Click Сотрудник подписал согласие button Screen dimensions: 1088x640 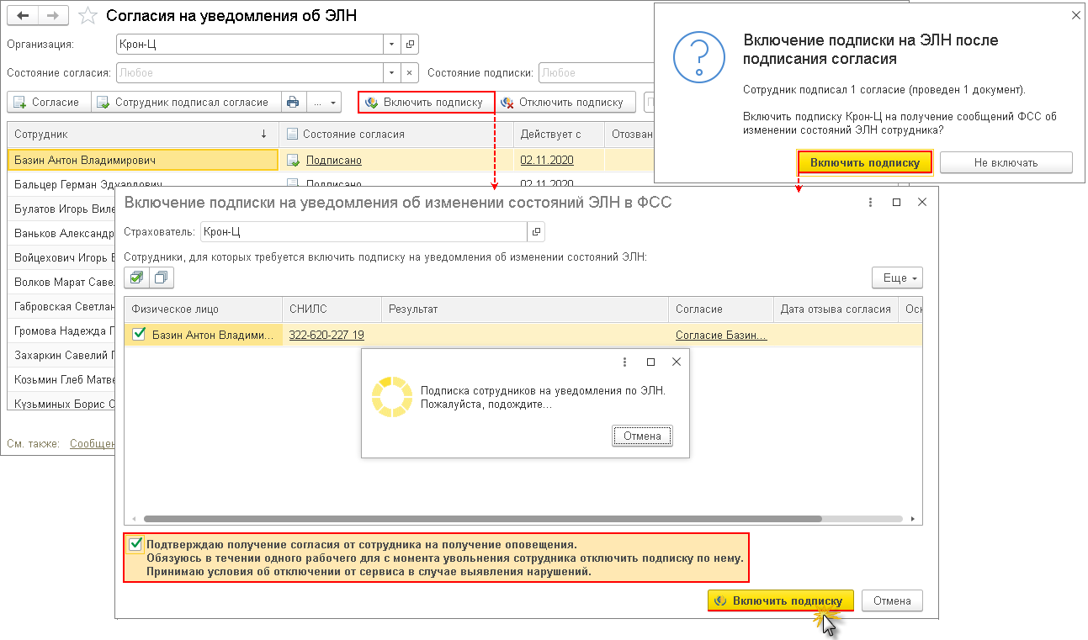click(x=185, y=102)
